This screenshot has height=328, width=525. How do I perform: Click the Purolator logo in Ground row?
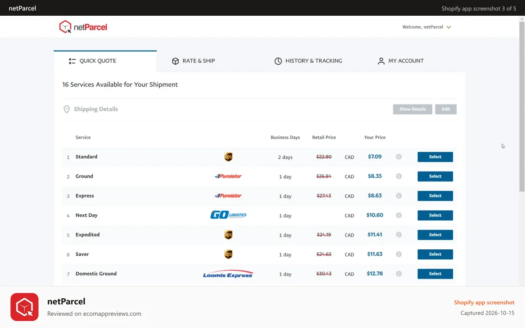click(x=228, y=176)
